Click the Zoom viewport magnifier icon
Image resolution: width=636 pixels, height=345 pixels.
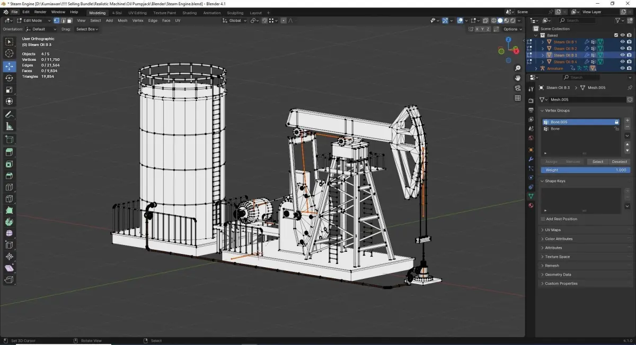518,68
